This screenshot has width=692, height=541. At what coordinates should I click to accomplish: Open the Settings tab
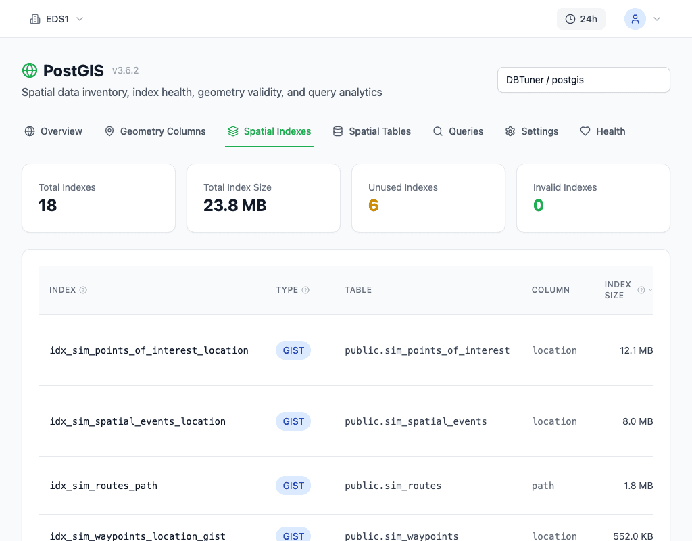[x=532, y=131]
